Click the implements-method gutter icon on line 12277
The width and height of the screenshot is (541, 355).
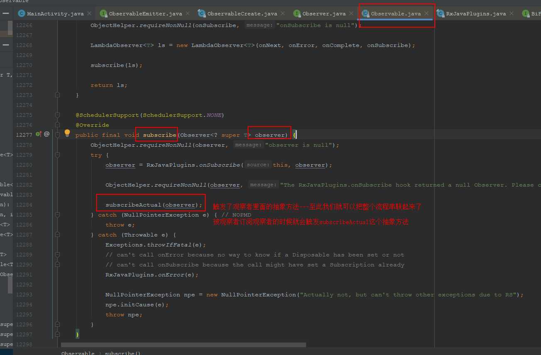(x=39, y=134)
